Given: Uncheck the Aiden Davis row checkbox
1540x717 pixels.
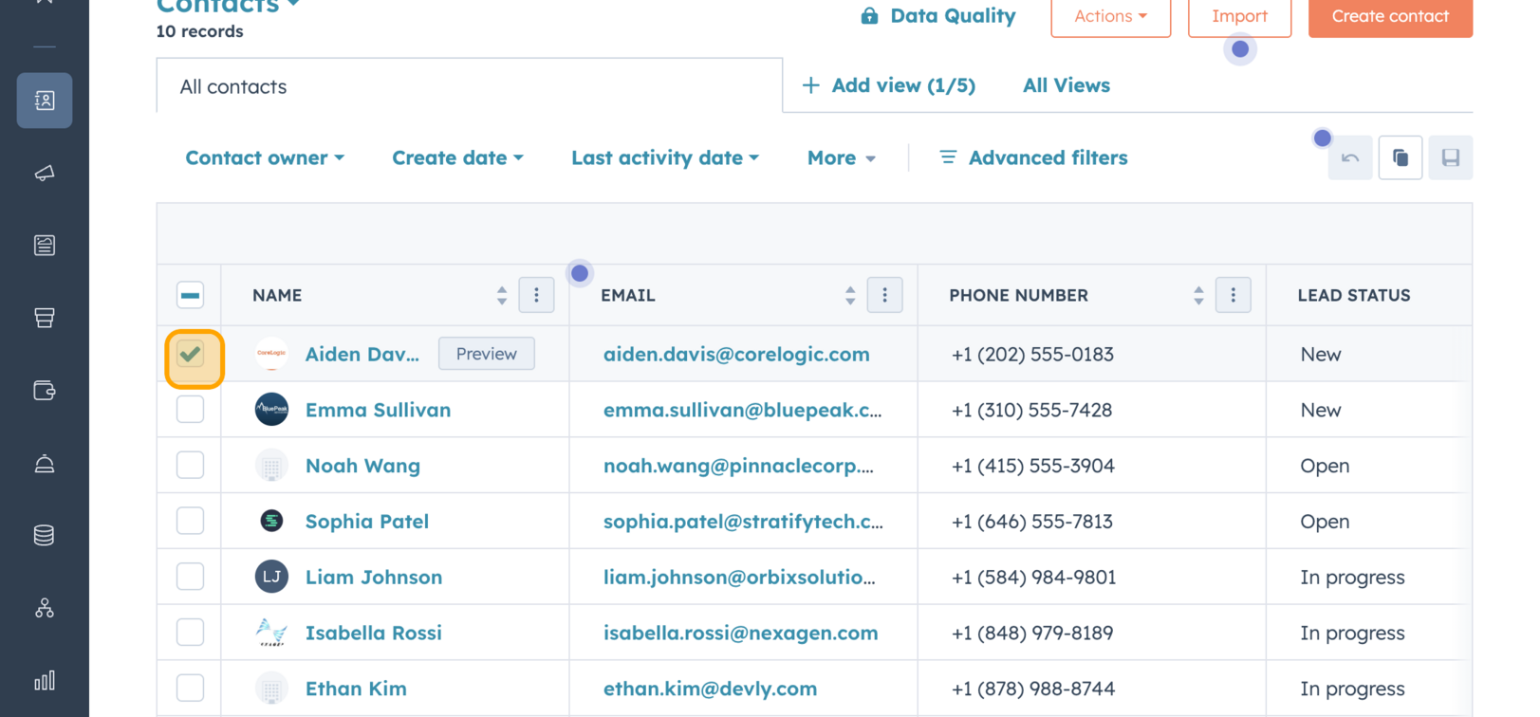Looking at the screenshot, I should pos(191,355).
